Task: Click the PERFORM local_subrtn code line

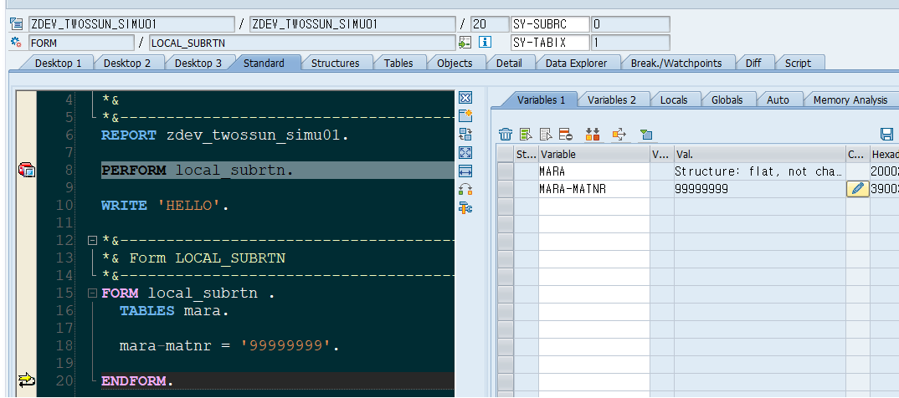Action: point(198,170)
